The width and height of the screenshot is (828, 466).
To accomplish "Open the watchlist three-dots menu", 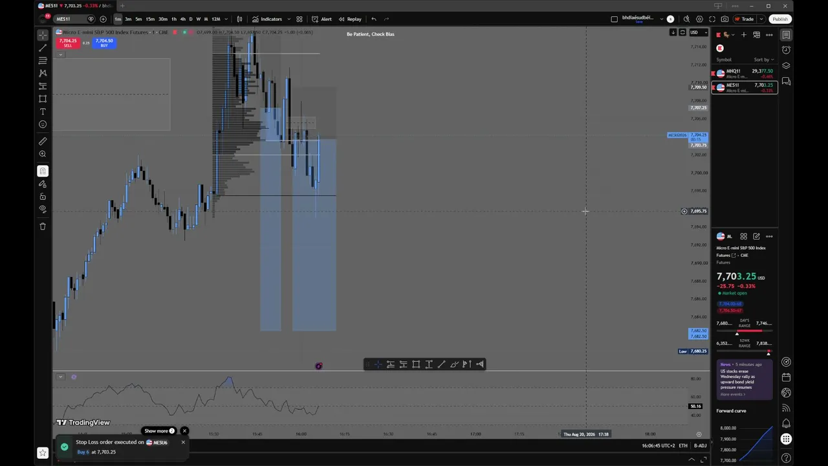I will pos(769,35).
